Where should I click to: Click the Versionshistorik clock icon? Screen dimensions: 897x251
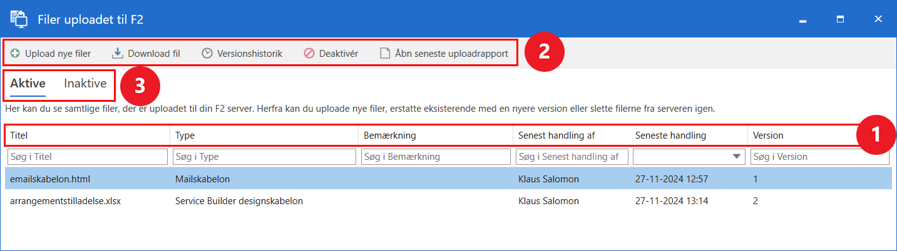coord(207,54)
